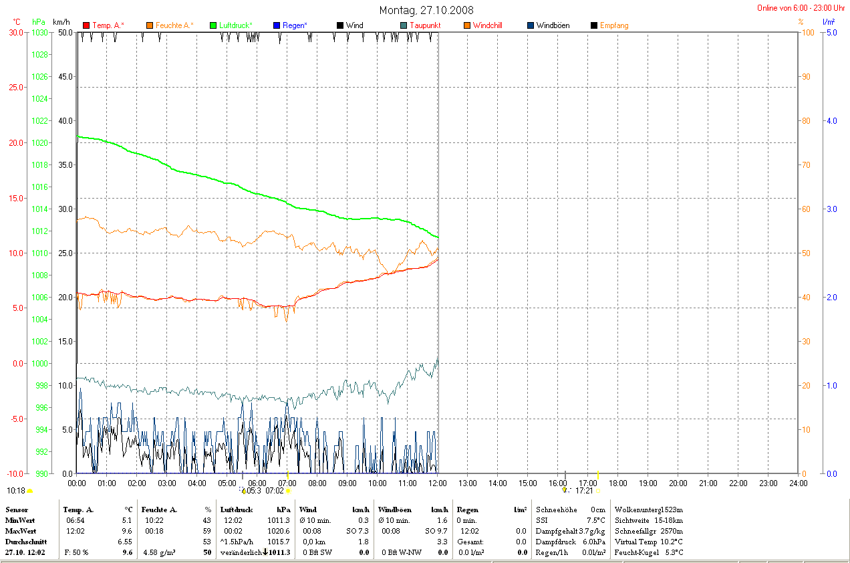Click the yellow sun icon beside 10:18
The width and height of the screenshot is (850, 563).
[x=29, y=491]
